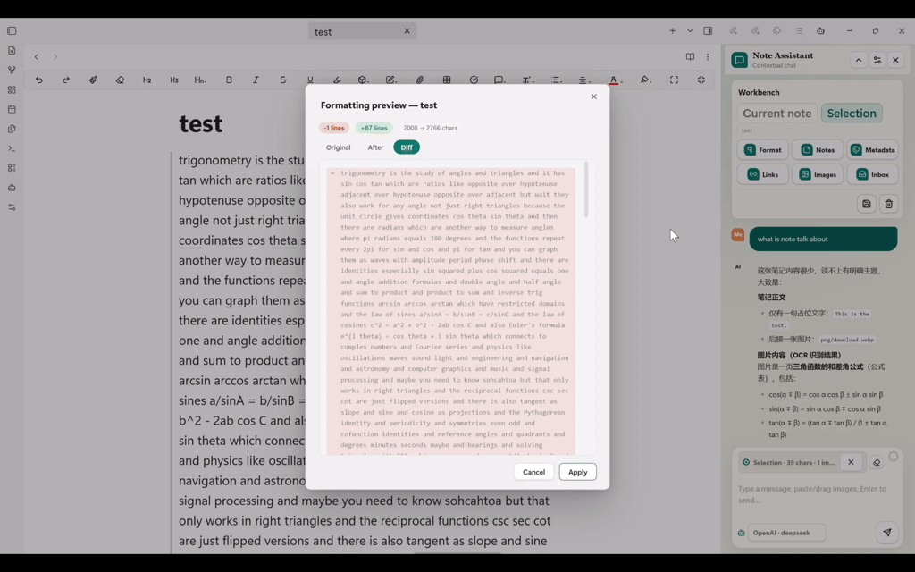Switch to reading view book icon
Viewport: 915px width, 572px height.
pyautogui.click(x=691, y=56)
